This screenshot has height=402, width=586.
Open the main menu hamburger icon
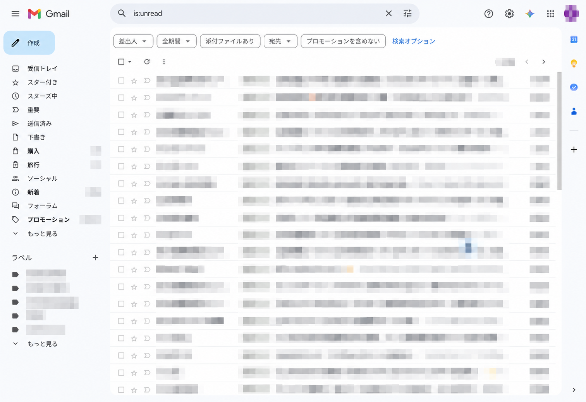coord(15,14)
